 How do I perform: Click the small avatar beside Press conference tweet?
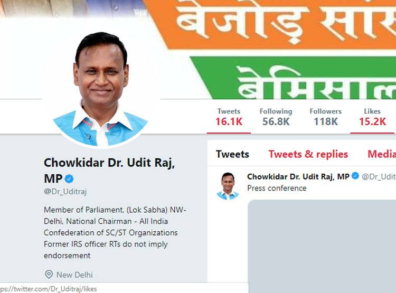tap(228, 186)
